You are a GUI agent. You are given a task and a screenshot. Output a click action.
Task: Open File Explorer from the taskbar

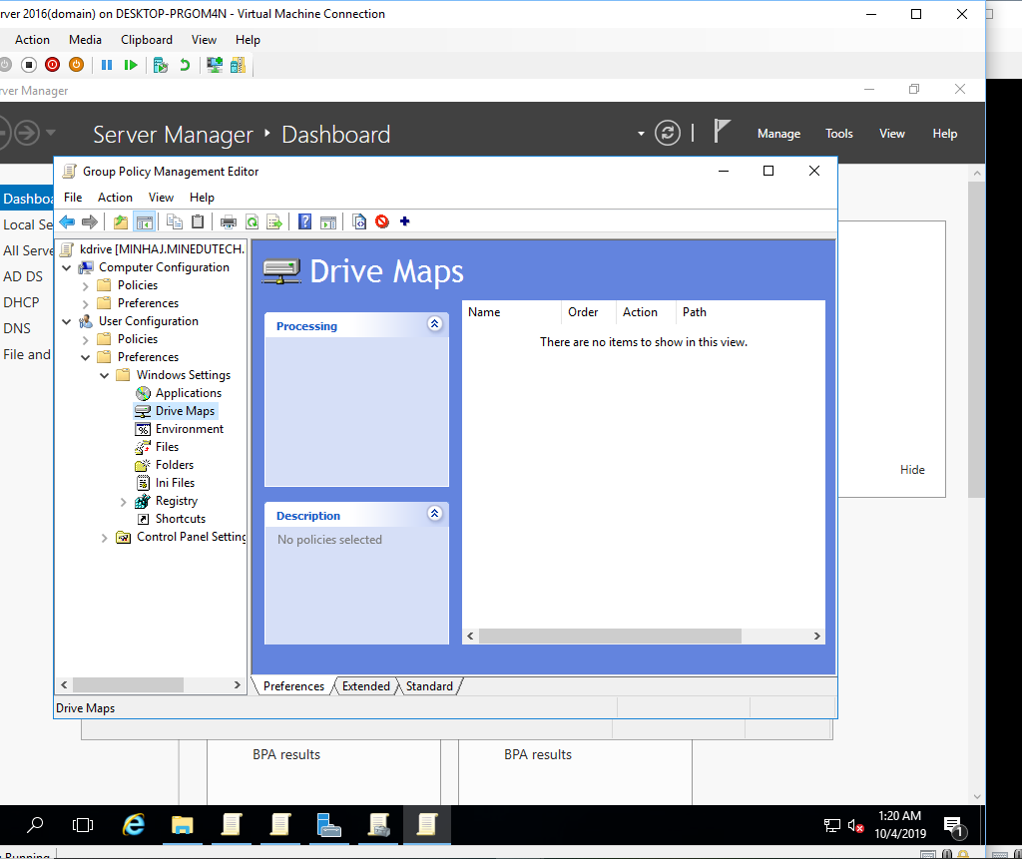tap(183, 825)
